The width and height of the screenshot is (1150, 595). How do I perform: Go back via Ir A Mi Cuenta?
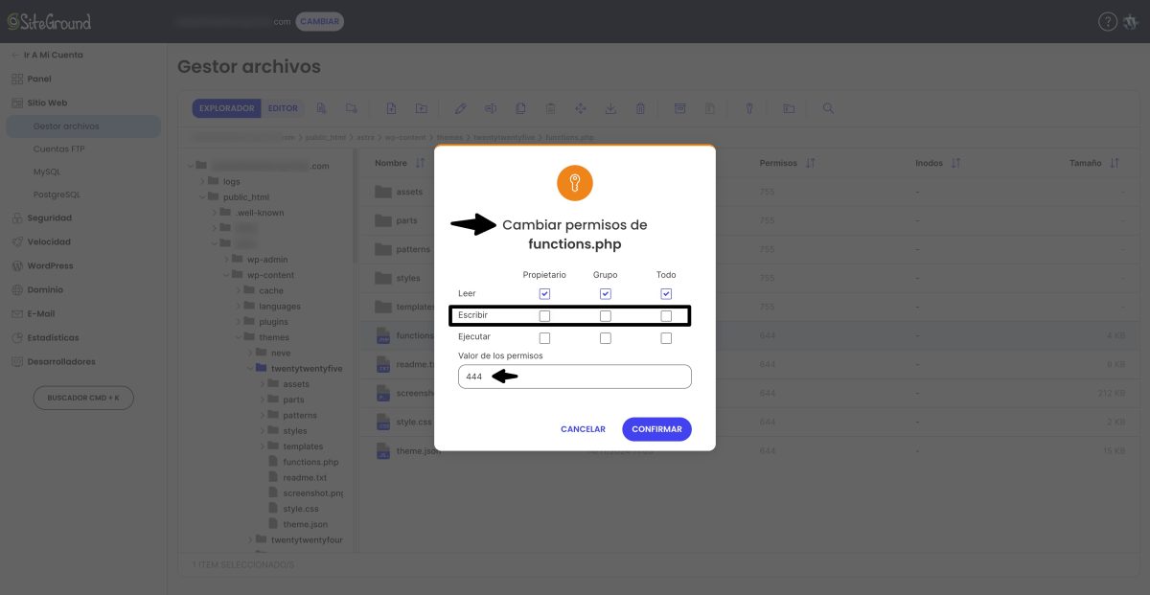[x=48, y=55]
